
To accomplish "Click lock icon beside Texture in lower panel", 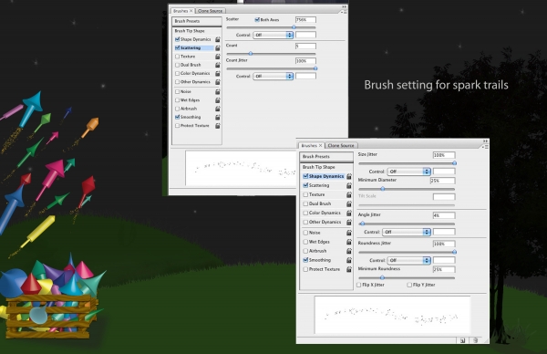I will 348,194.
